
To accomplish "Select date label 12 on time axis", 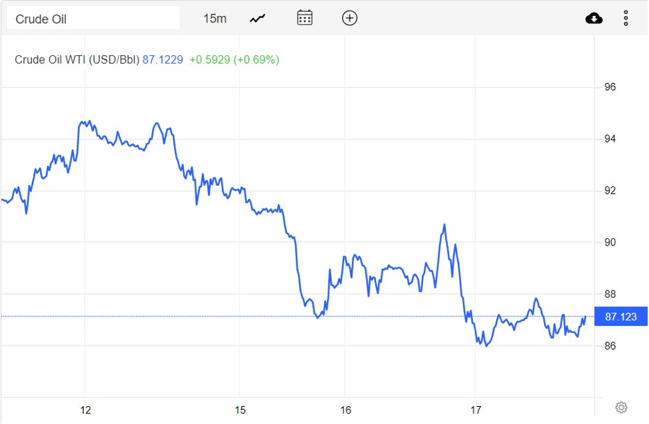I will pyautogui.click(x=85, y=409).
